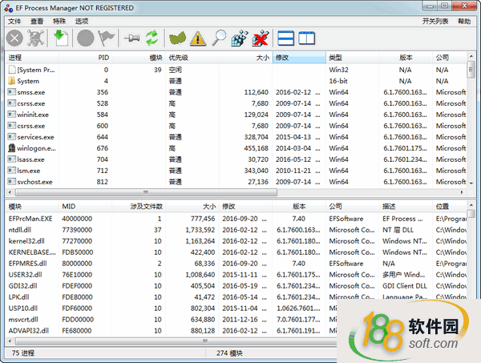Click the magnifying glass search icon
Screen dimensions: 481x363
coord(218,38)
